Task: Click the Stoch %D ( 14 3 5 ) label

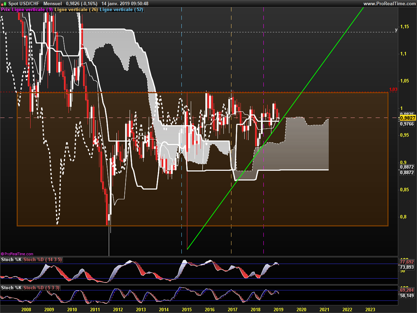Action: pyautogui.click(x=43, y=260)
